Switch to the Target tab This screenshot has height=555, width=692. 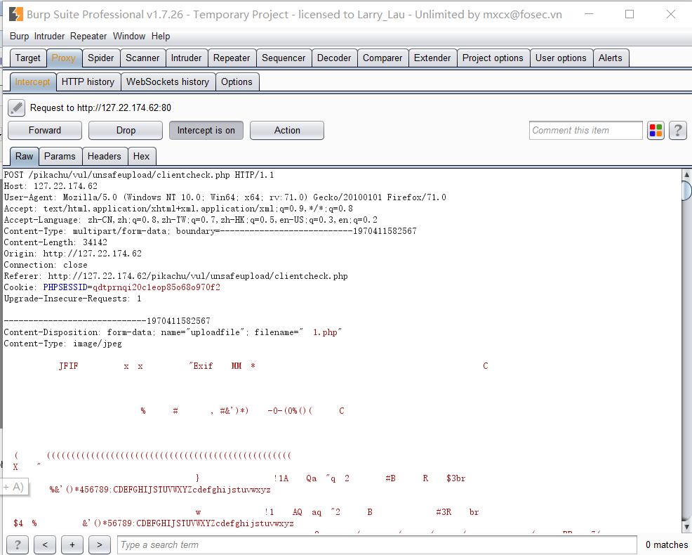pos(28,58)
